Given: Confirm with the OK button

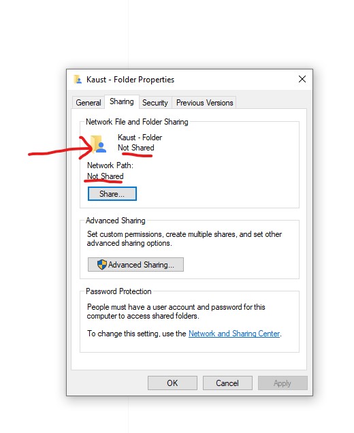Looking at the screenshot, I should point(172,383).
